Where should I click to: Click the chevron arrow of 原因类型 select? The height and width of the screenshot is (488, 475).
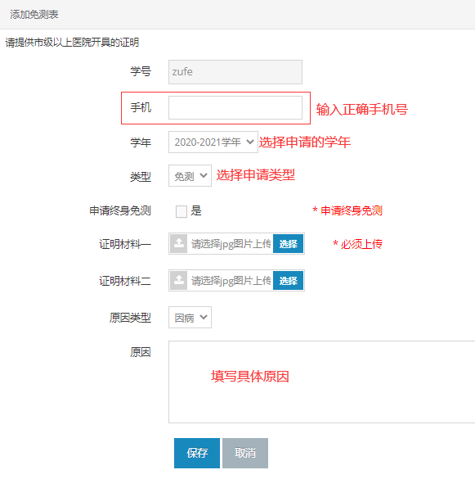(x=204, y=317)
